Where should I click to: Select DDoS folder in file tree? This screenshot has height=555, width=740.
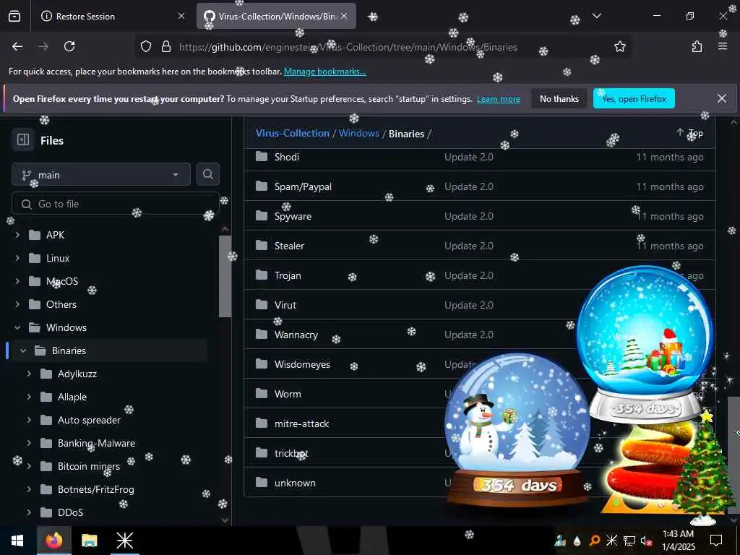pos(70,512)
